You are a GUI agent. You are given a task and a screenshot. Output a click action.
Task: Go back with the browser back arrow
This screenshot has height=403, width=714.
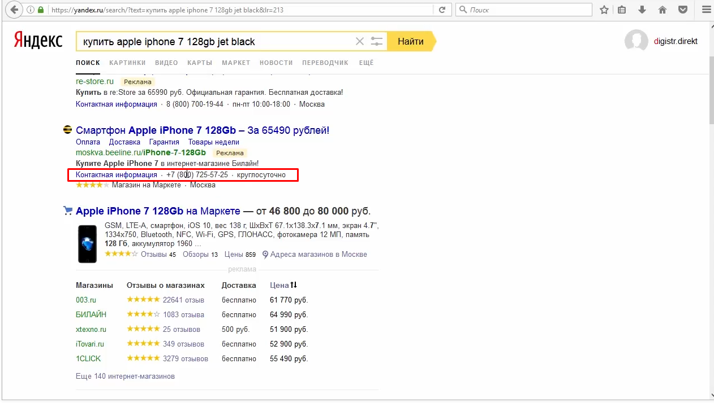click(x=14, y=10)
